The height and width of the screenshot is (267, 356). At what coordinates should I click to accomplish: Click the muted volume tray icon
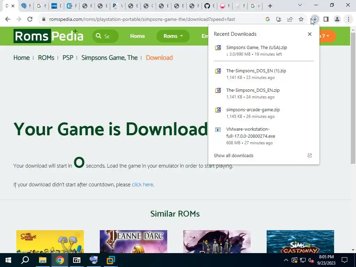click(311, 260)
